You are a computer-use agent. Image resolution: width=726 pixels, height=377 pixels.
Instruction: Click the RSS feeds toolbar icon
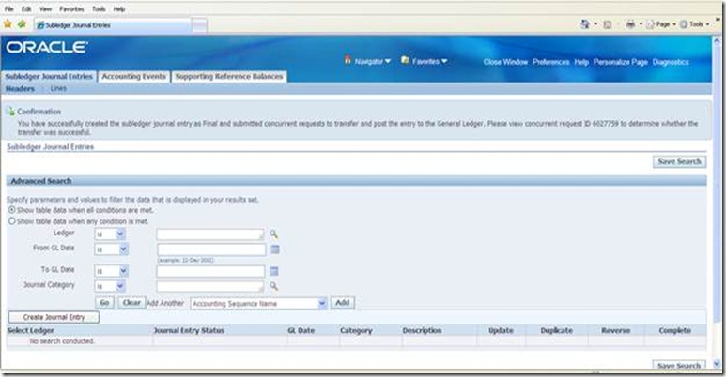(608, 24)
